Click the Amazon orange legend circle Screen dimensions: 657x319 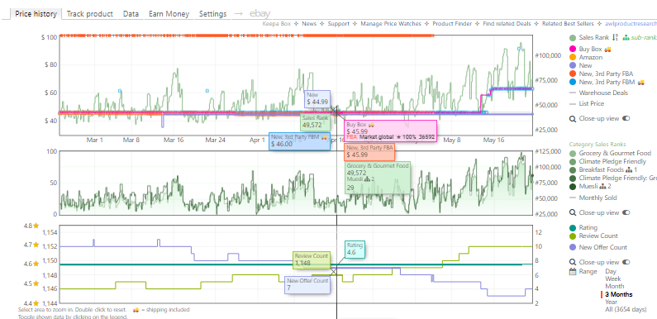pyautogui.click(x=573, y=57)
